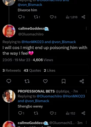View analytics of 'Shengbo werey' reply

71,113
